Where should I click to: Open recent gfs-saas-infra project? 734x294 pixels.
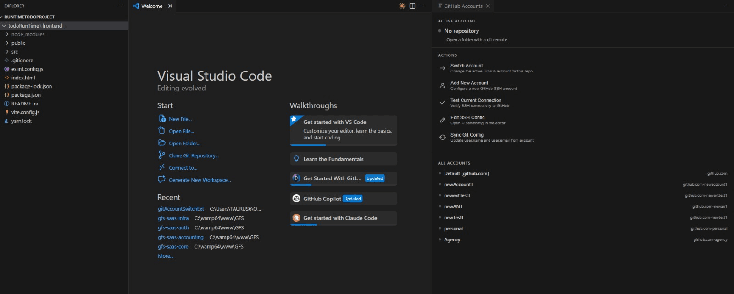173,218
